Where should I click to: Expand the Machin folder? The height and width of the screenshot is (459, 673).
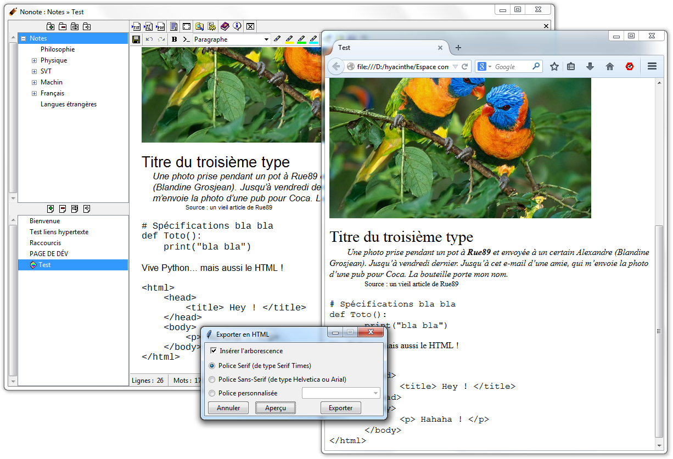(x=34, y=82)
